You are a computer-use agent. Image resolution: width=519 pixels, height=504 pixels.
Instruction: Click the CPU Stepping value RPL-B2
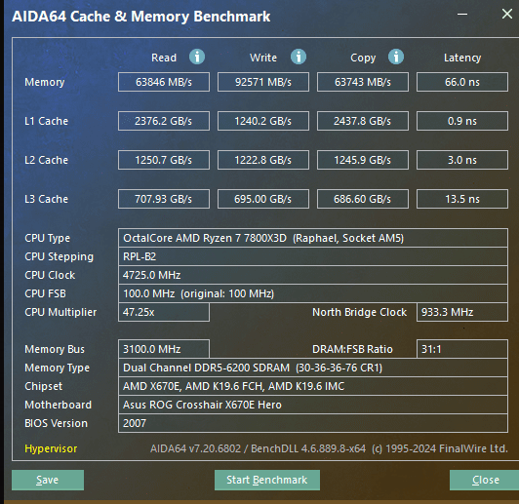(313, 256)
